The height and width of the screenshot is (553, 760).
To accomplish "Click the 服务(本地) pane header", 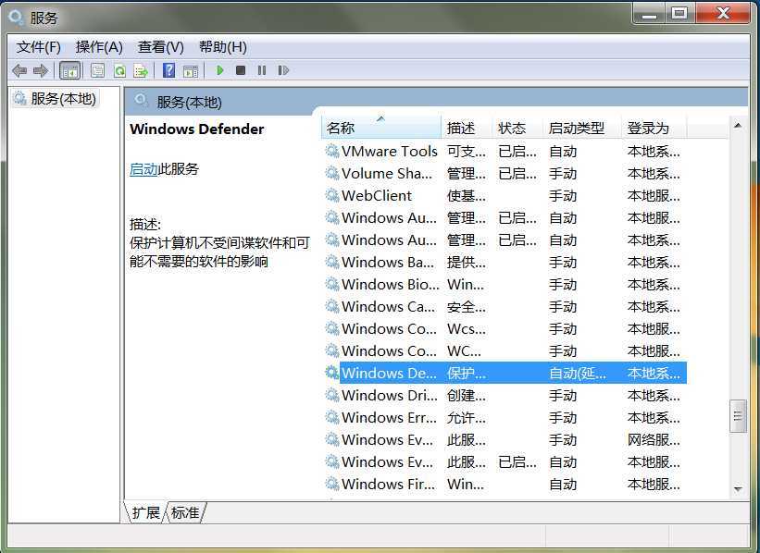I will coord(189,102).
